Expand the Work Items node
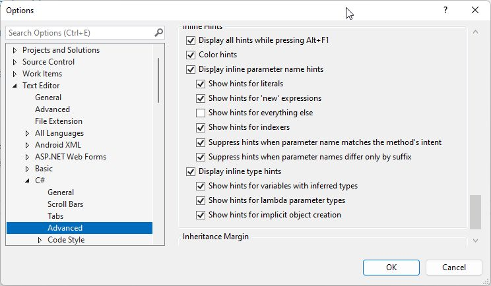491x286 pixels. (x=15, y=74)
